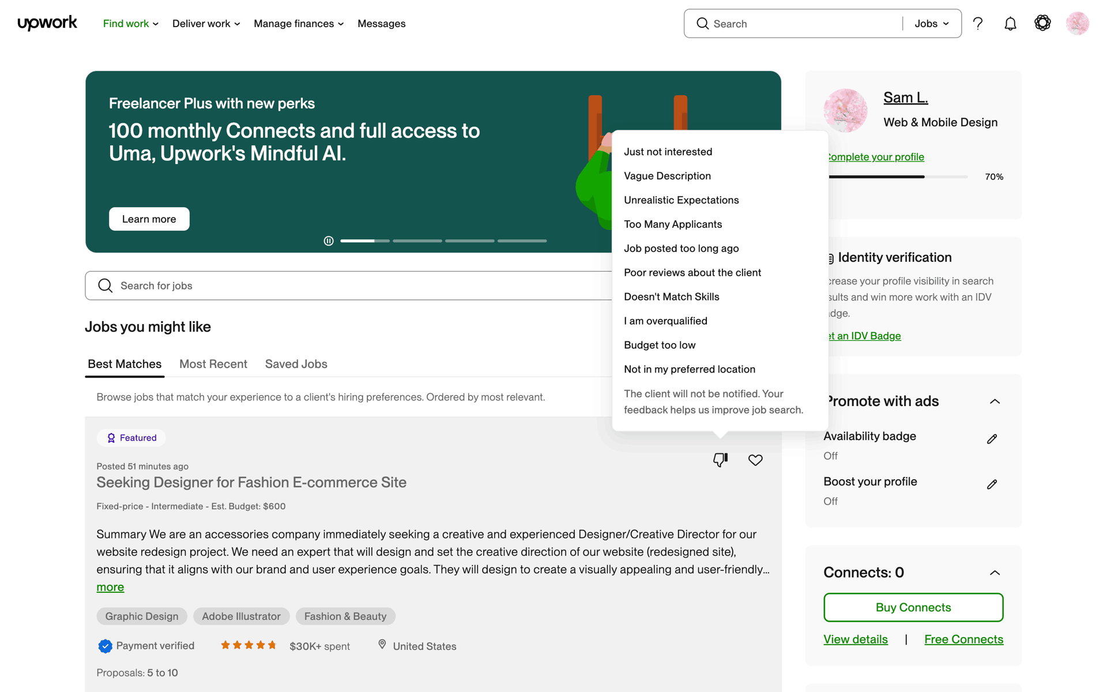Open the Get an IDV Badge link
Image resolution: width=1107 pixels, height=692 pixels.
(865, 336)
